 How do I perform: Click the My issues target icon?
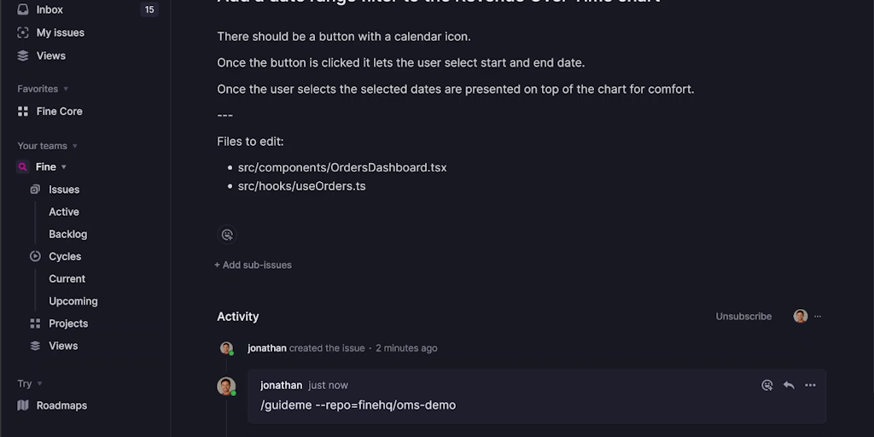pyautogui.click(x=23, y=32)
